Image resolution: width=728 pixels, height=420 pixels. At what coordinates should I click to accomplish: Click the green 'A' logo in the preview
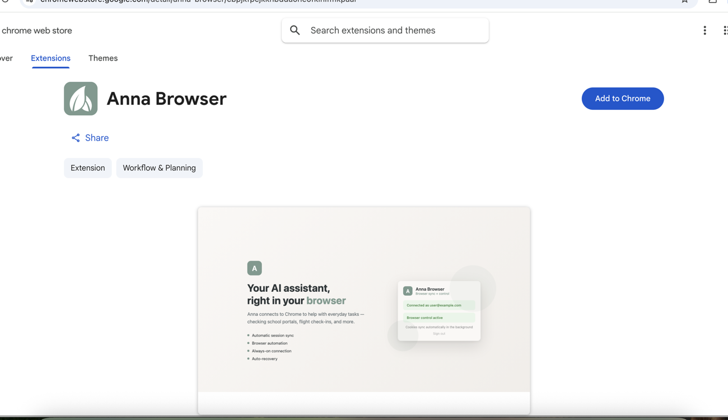click(x=254, y=268)
